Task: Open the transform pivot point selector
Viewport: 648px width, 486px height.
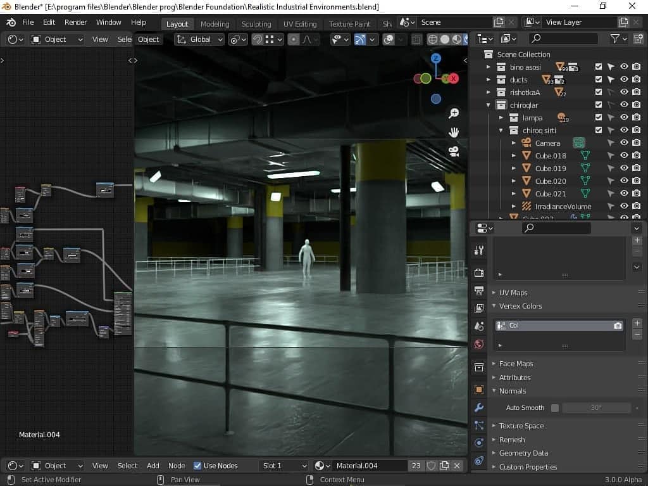Action: click(x=238, y=39)
